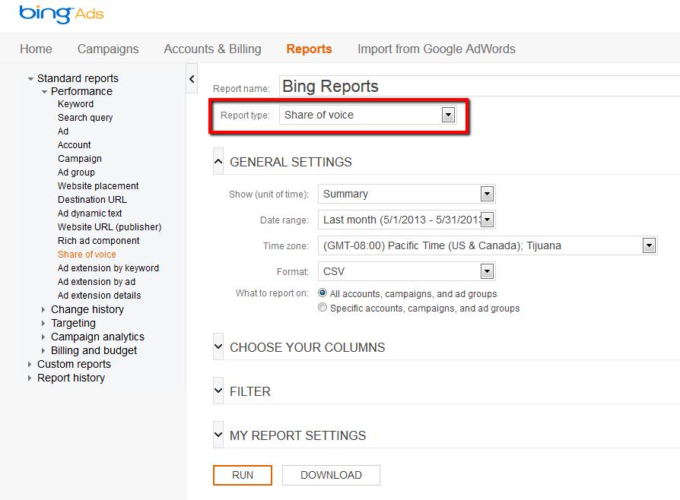This screenshot has height=500, width=680.
Task: Select Keyword report in sidebar
Action: tap(75, 104)
